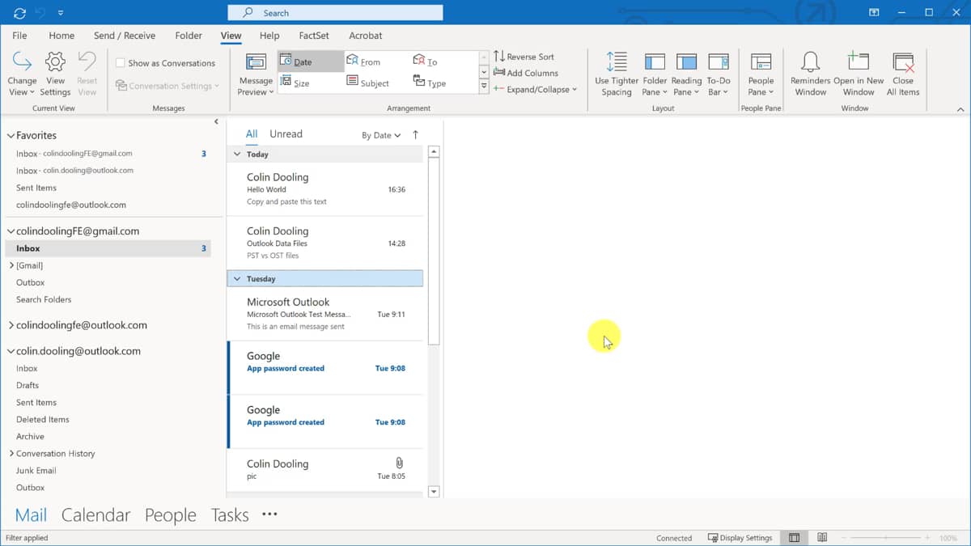This screenshot has height=546, width=971.
Task: Click Open in New Window
Action: (x=859, y=74)
